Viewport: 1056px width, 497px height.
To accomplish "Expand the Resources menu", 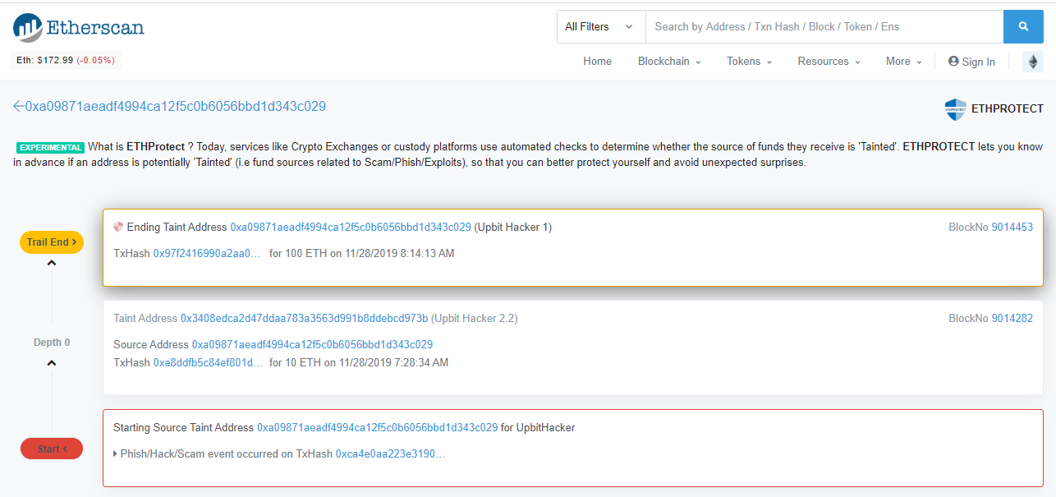I will coord(829,62).
